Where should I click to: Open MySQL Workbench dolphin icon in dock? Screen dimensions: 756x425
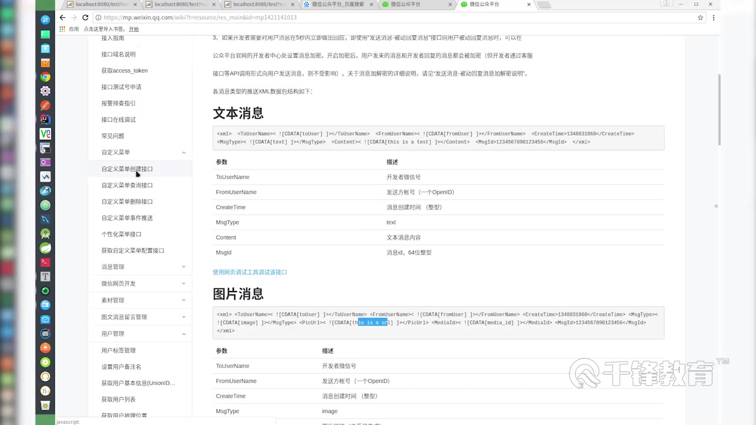(x=45, y=220)
